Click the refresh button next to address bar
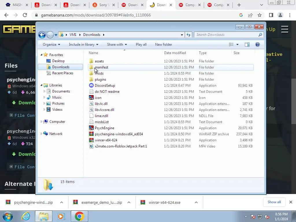The height and width of the screenshot is (222, 296). tap(188, 35)
